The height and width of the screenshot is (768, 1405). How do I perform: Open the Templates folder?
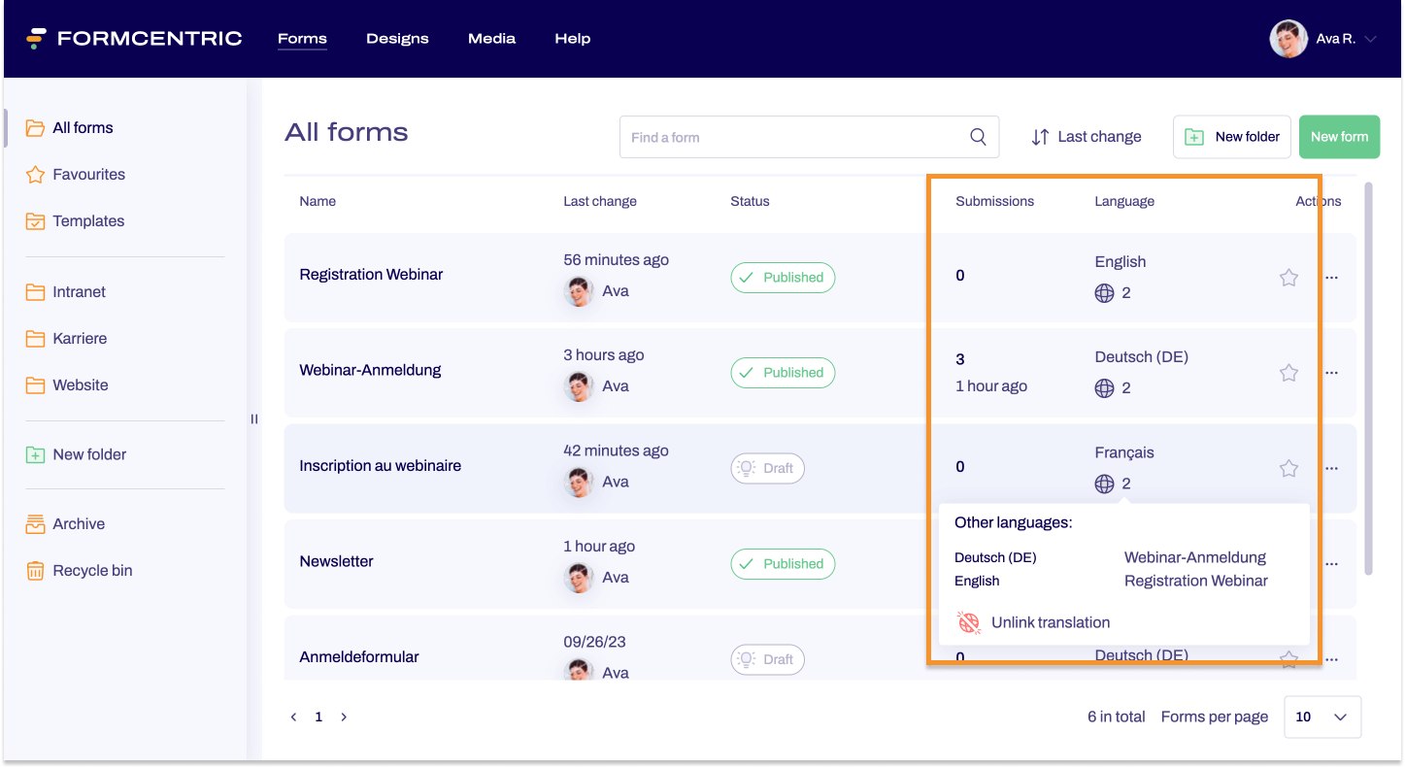[x=88, y=221]
